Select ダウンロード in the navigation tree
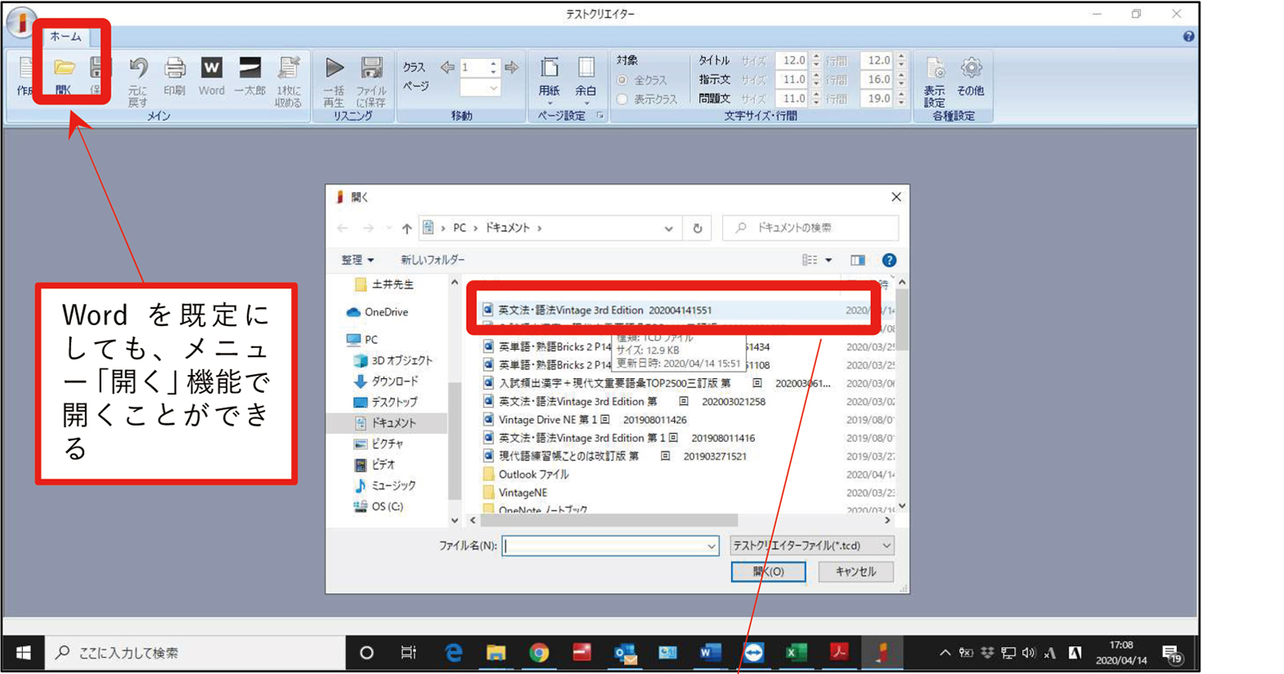 pyautogui.click(x=393, y=381)
